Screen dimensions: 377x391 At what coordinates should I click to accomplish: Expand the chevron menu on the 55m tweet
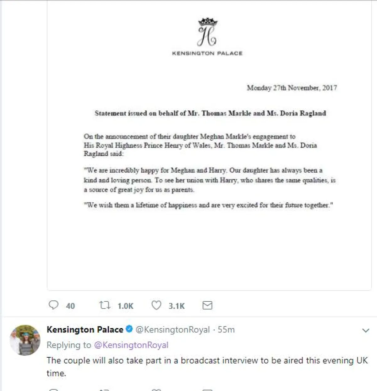click(365, 330)
